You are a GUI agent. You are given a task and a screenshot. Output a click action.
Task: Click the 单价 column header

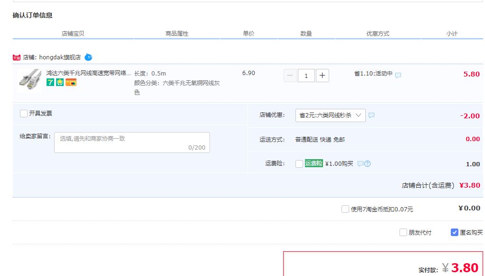pyautogui.click(x=249, y=33)
